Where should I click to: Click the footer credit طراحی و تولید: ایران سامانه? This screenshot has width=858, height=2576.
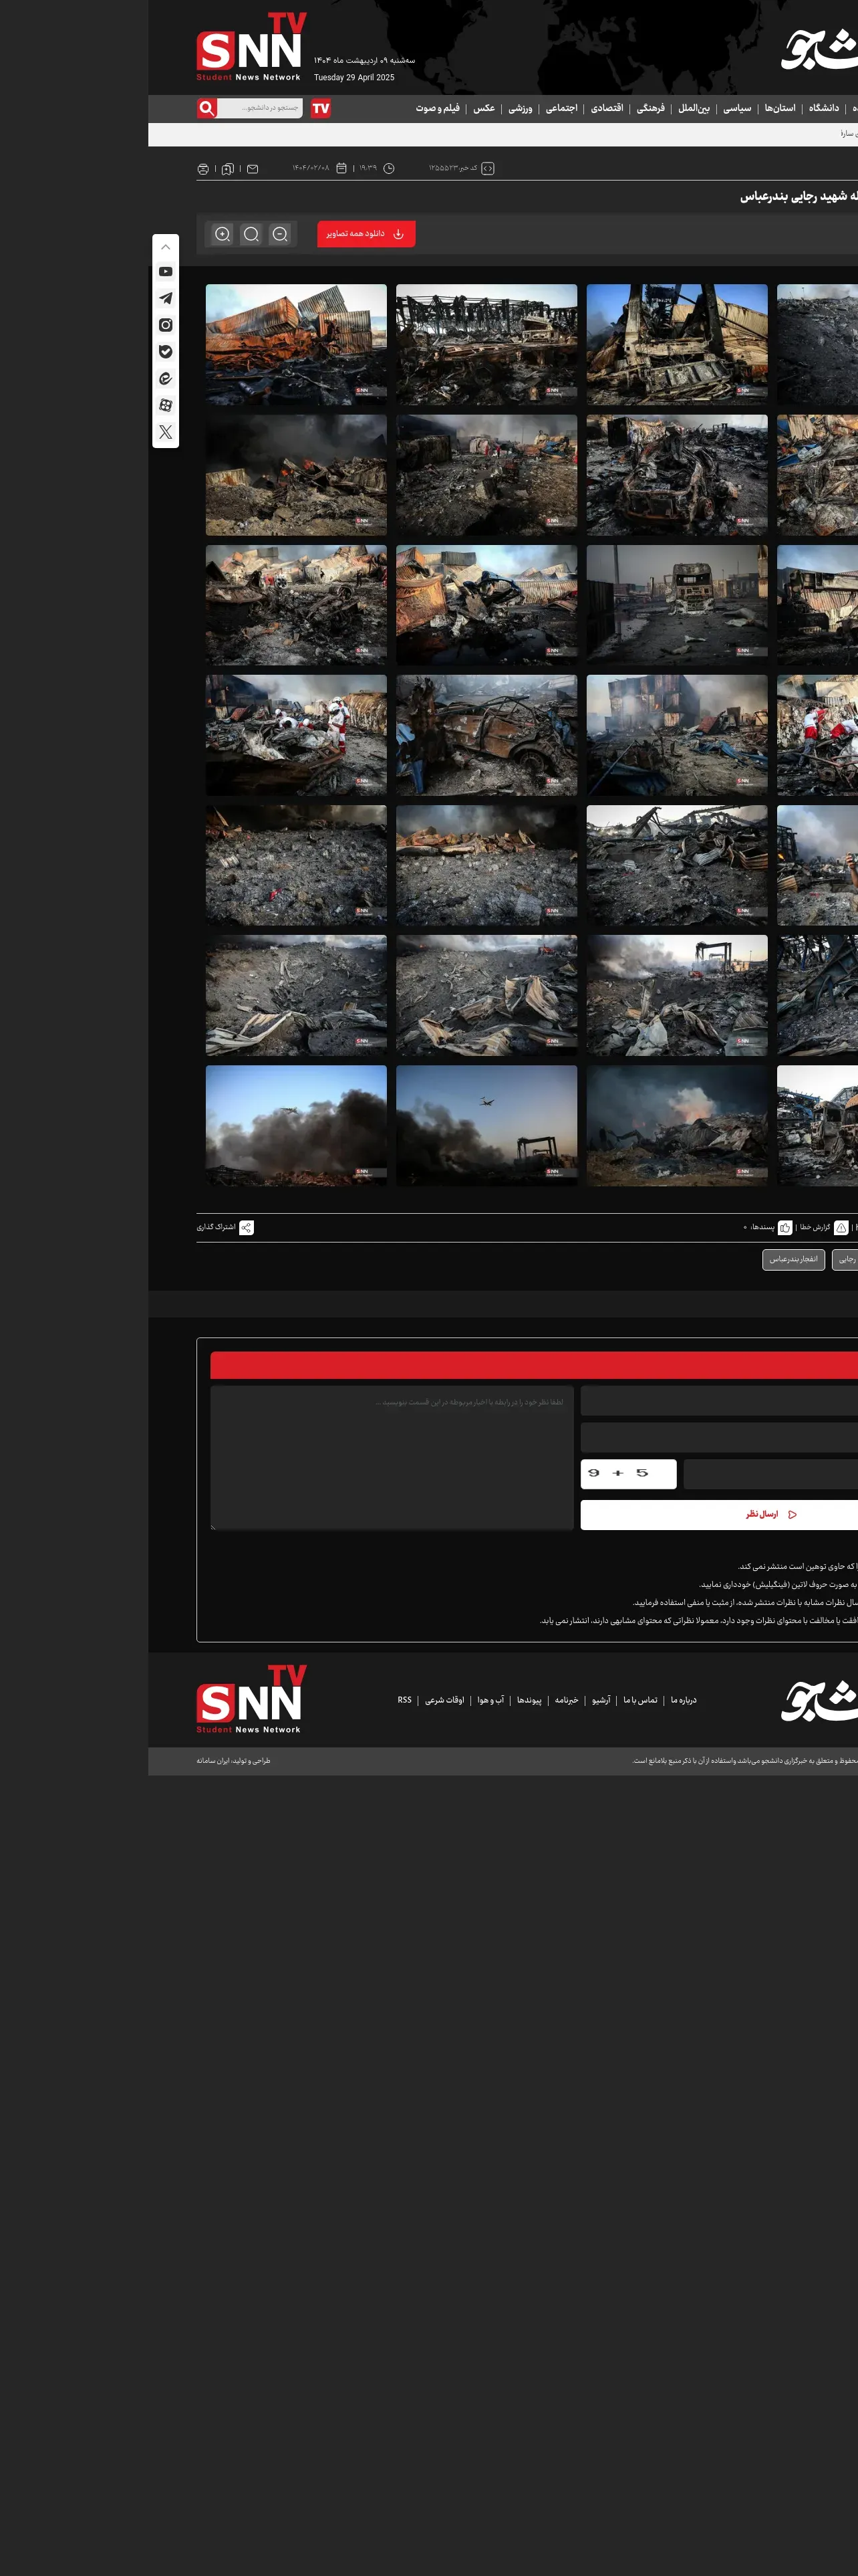tap(233, 1761)
